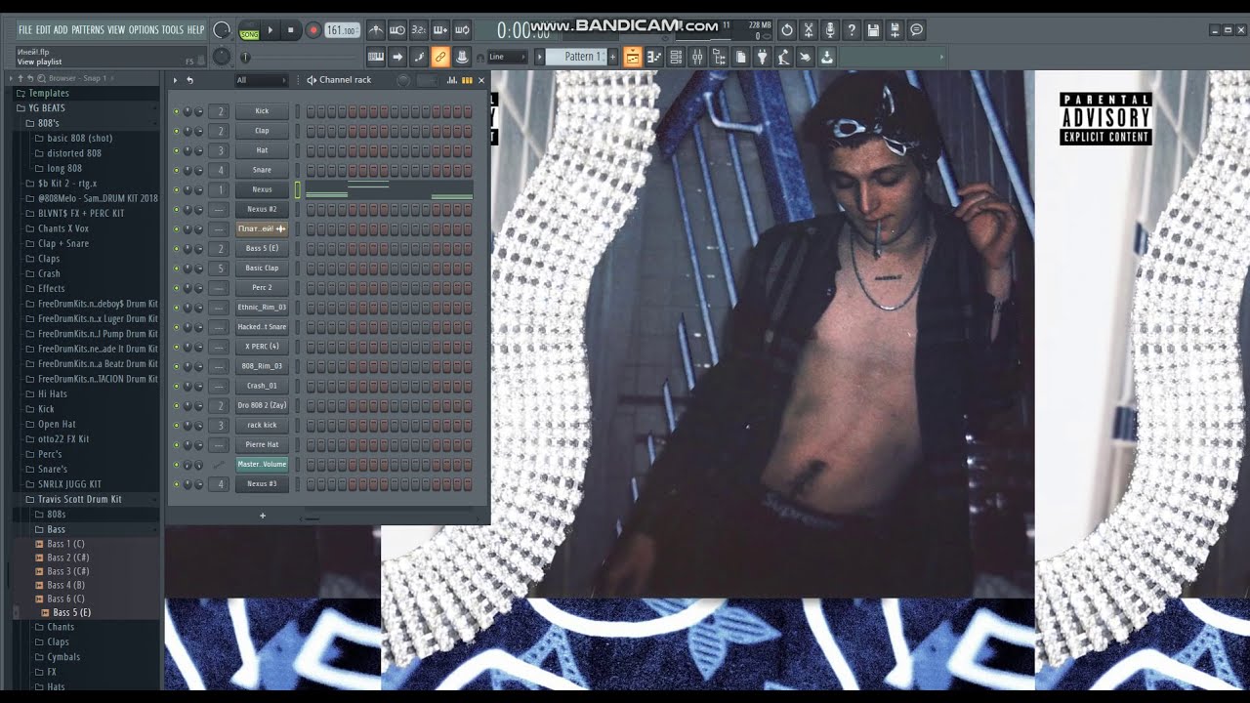Screen dimensions: 1250x703
Task: Mute the Bass 5 (E) channel
Action: (x=177, y=248)
